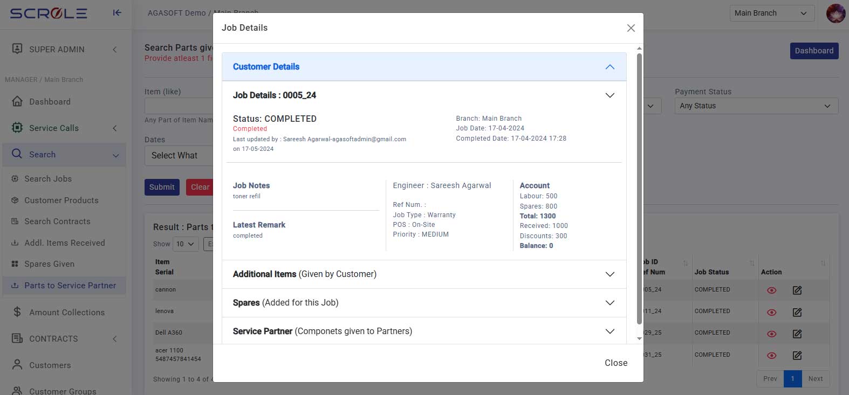Click the Item (like) input field
849x395 pixels.
pos(179,106)
